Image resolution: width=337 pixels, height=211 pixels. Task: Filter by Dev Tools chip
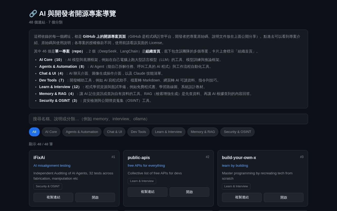pos(138,132)
